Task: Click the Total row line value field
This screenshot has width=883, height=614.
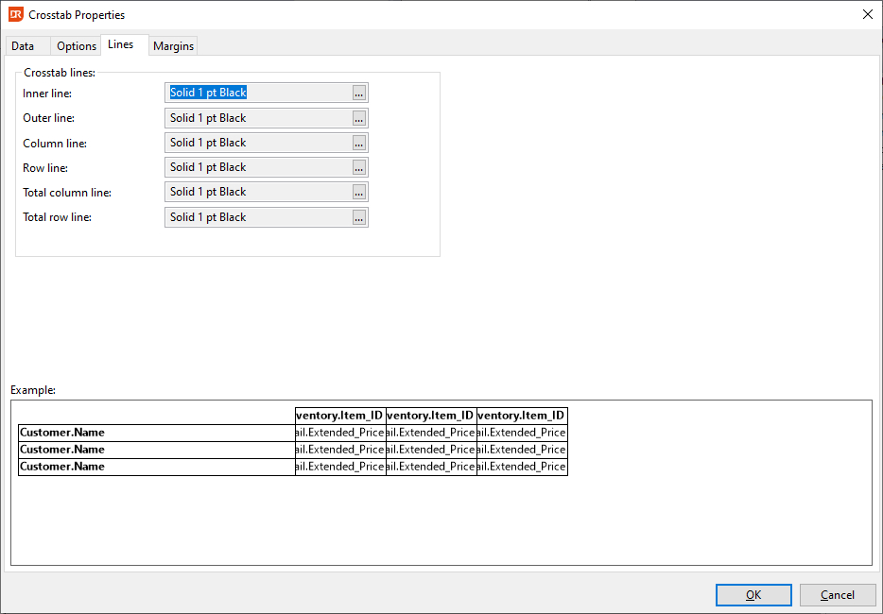Action: tap(259, 217)
